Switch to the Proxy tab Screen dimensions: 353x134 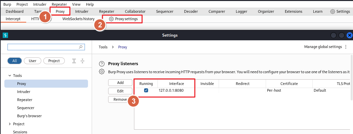point(60,11)
